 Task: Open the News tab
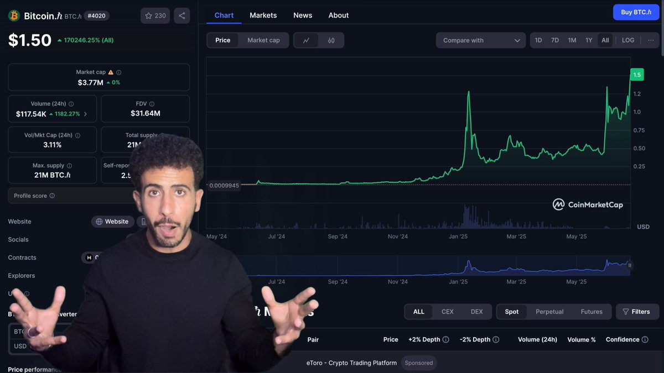point(303,15)
